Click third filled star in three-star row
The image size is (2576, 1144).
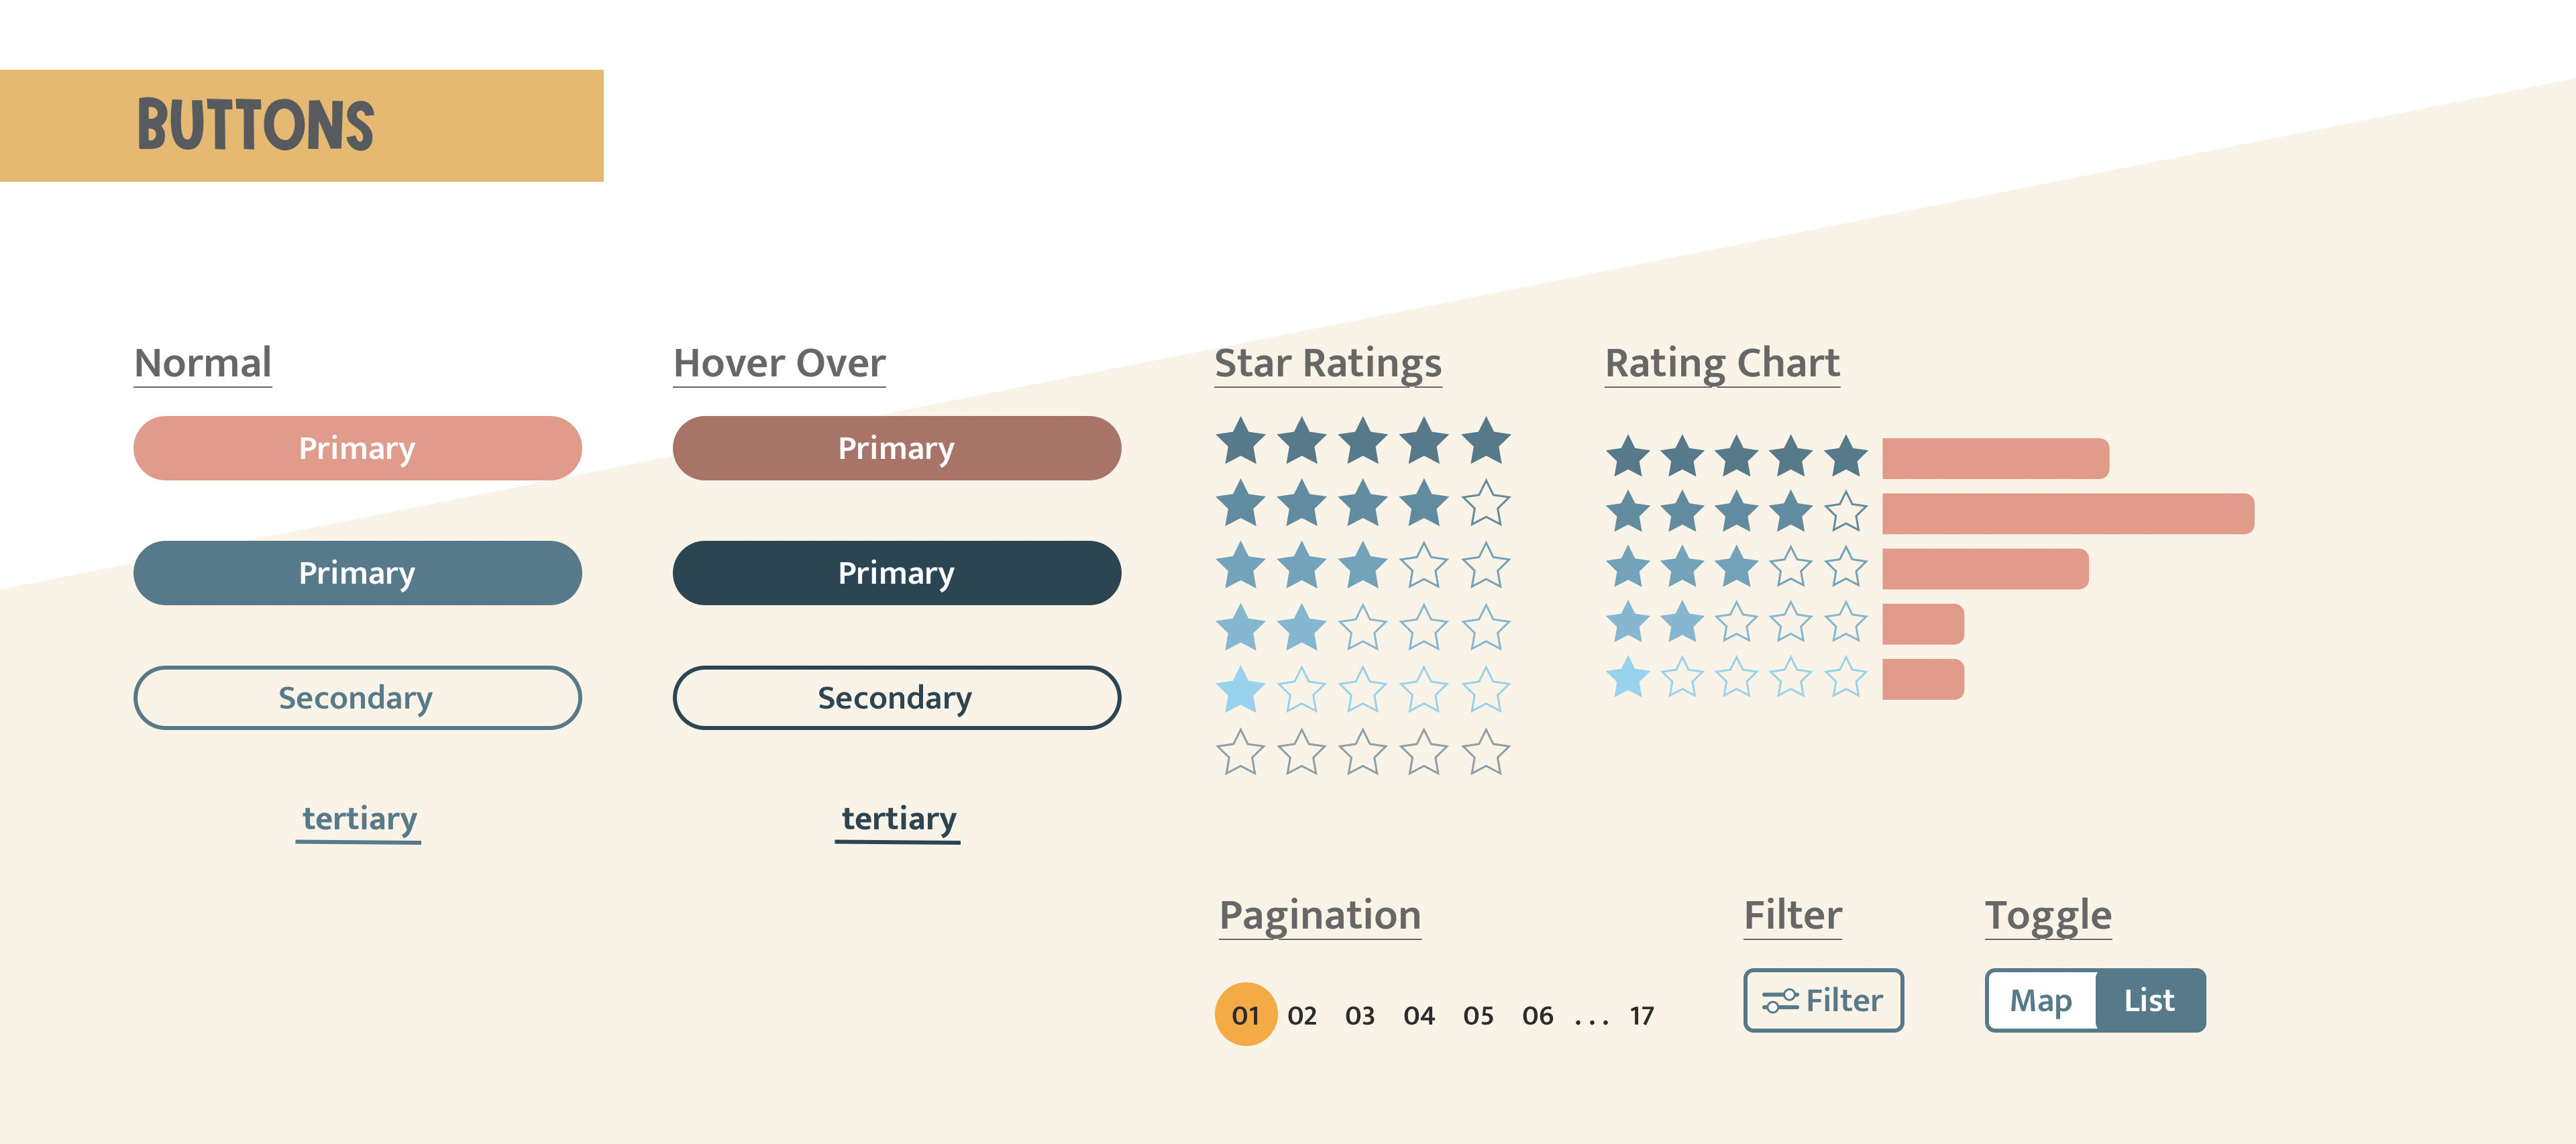coord(1363,566)
